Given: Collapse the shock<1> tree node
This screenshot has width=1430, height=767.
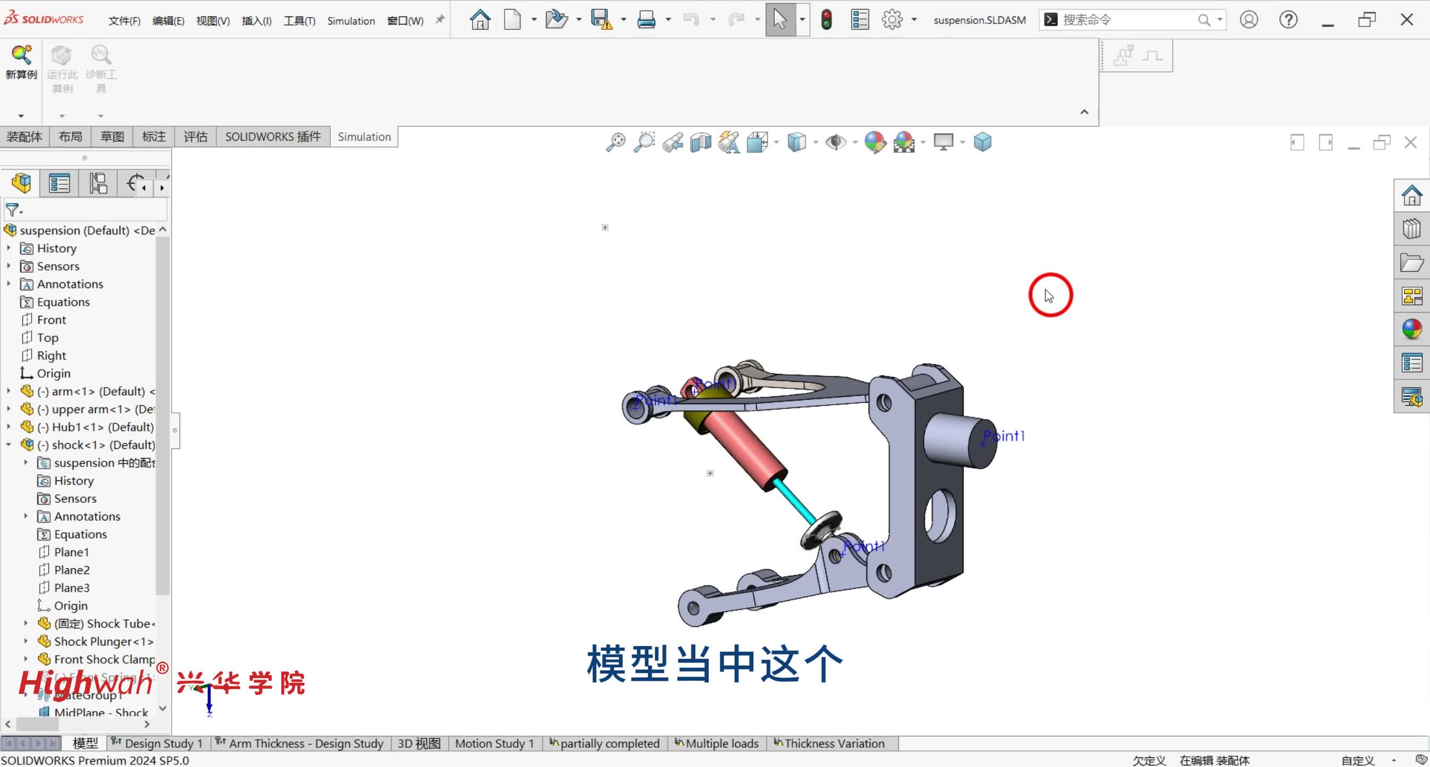Looking at the screenshot, I should coord(9,445).
